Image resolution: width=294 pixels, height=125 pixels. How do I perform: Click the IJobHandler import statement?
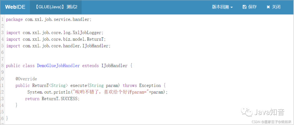pos(58,46)
